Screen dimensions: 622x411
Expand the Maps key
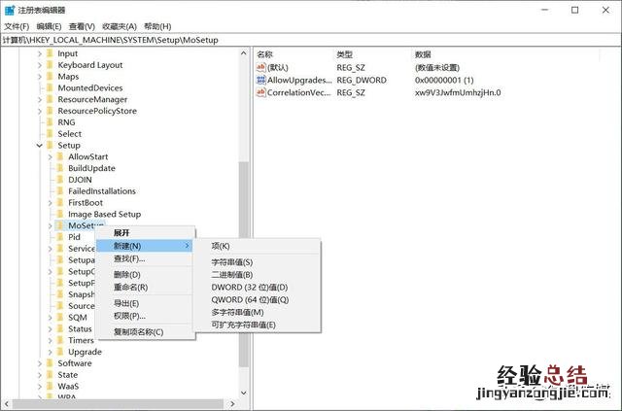tap(39, 77)
